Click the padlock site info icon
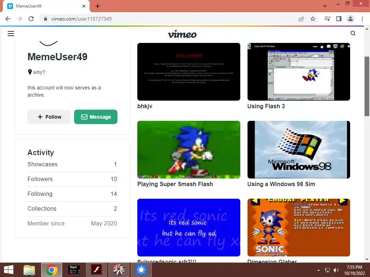 point(46,19)
